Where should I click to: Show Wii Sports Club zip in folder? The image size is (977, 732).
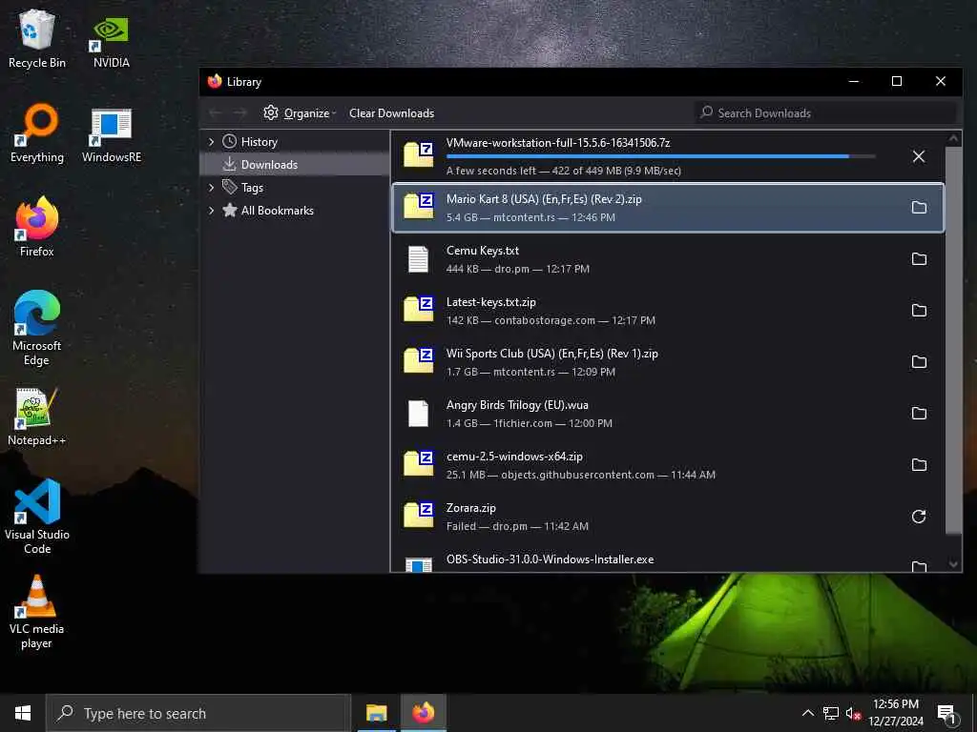point(919,361)
